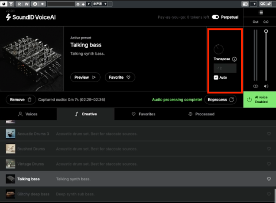Click the speaker volume icon

point(266,86)
